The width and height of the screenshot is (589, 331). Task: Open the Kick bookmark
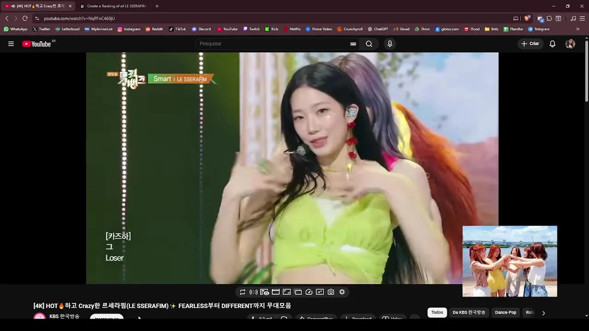pos(271,29)
